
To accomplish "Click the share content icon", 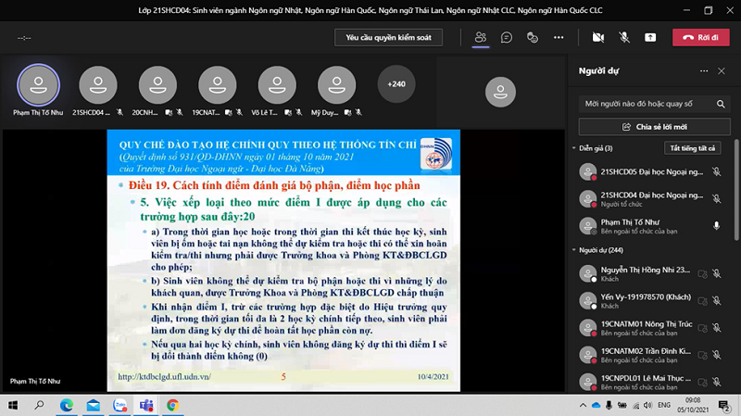I will pyautogui.click(x=650, y=37).
